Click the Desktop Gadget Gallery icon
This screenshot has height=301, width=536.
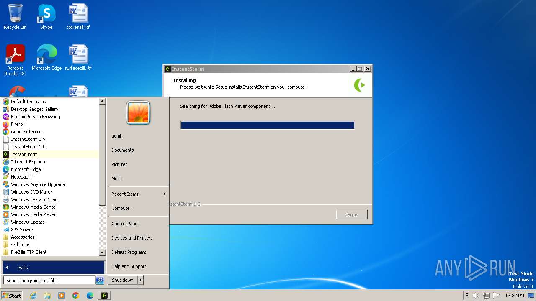coord(6,109)
